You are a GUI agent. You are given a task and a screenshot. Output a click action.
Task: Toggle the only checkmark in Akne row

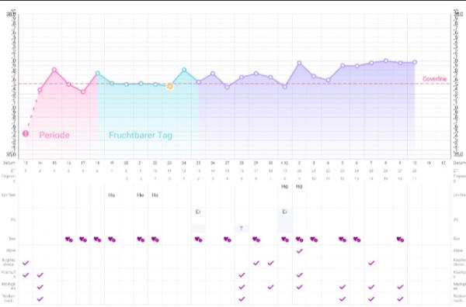[x=299, y=251]
